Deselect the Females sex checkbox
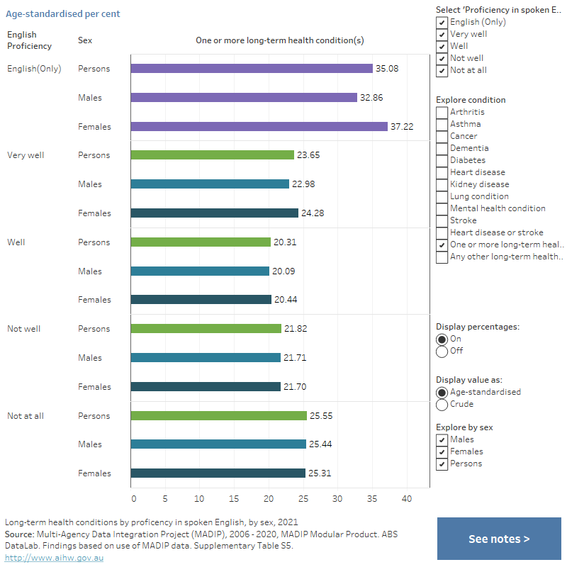Image resolution: width=567 pixels, height=567 pixels. (x=442, y=451)
